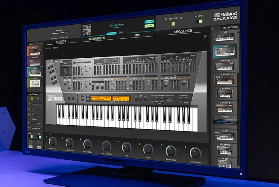Click the green sequencer dial icon
Viewport: 279px width, 187px height.
tap(31, 142)
